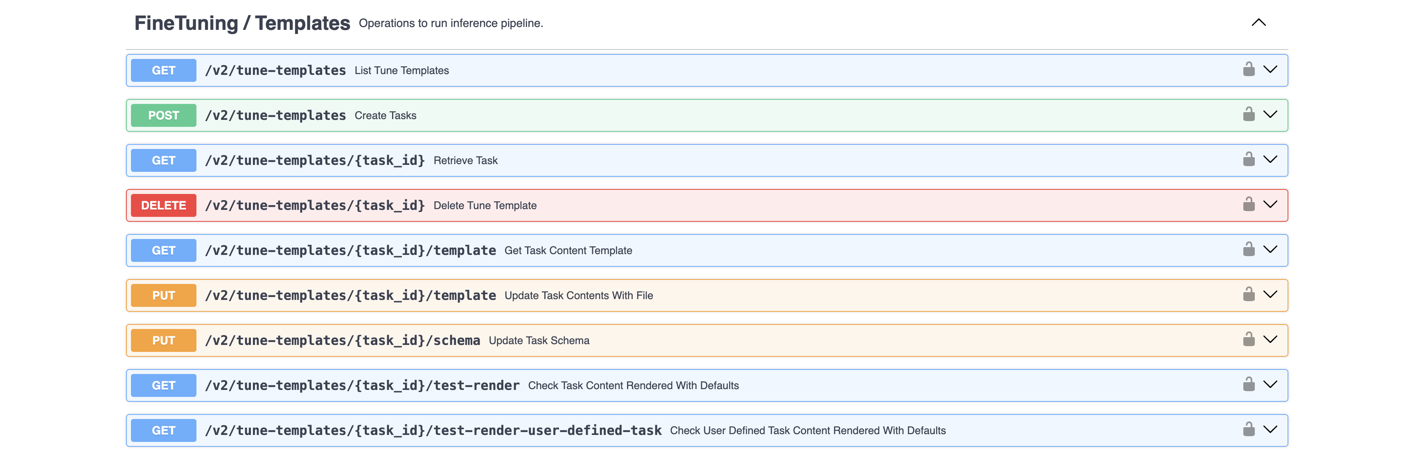The image size is (1414, 464).
Task: Click lock icon on Delete Tune Template row
Action: click(1248, 205)
